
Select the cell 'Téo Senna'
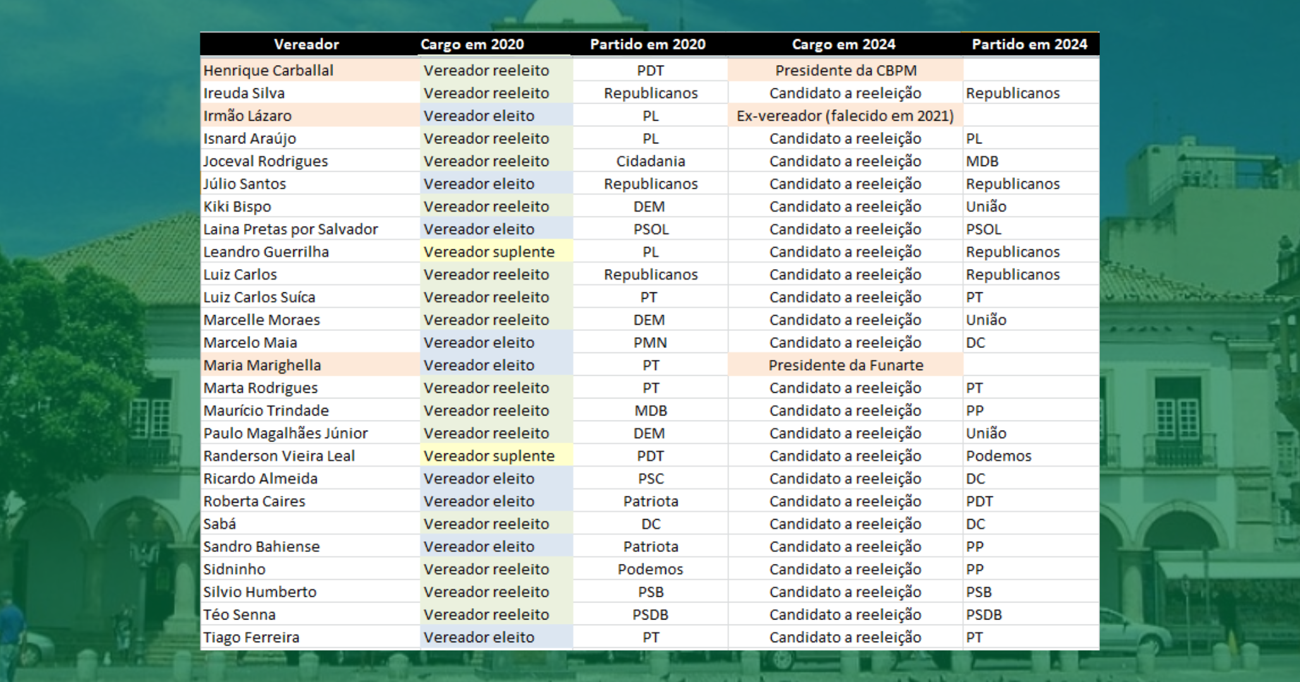[x=310, y=616]
